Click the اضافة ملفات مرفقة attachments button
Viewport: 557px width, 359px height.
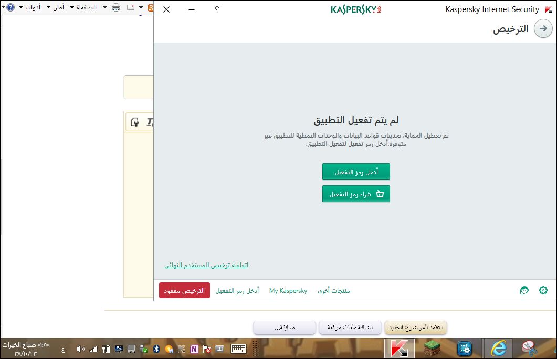[x=350, y=328]
